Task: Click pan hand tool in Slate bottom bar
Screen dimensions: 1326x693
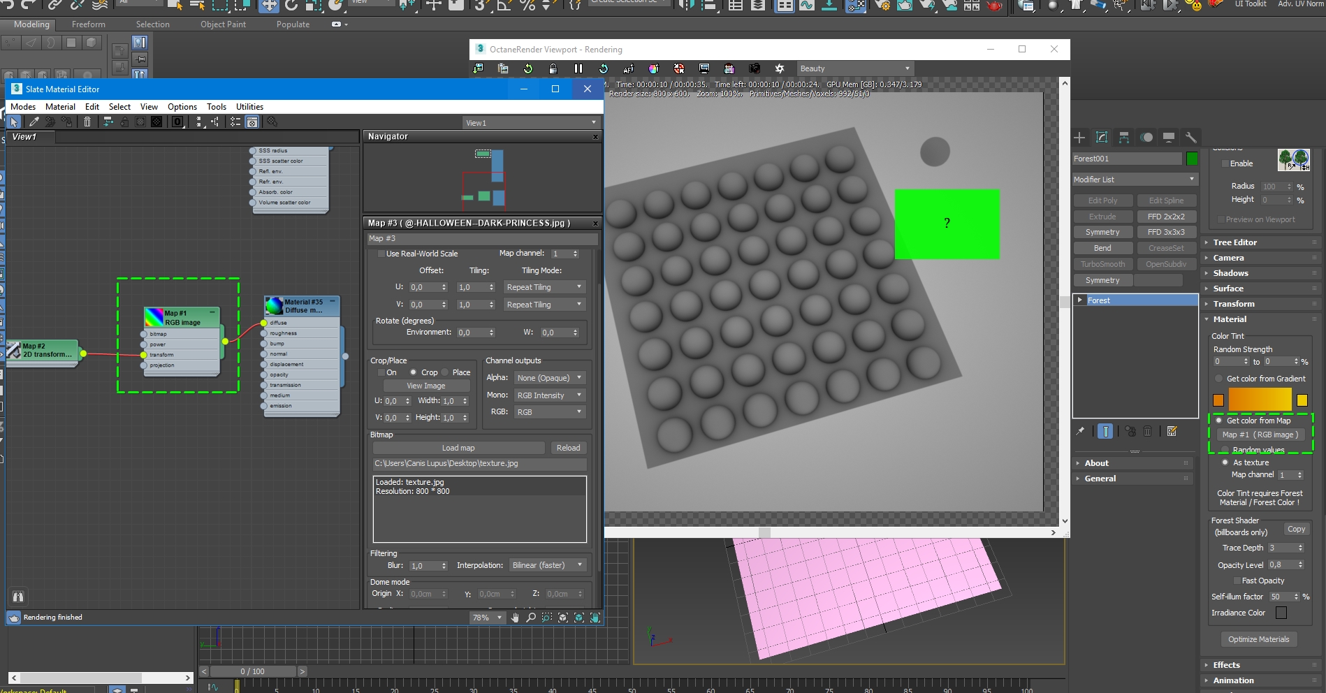Action: click(x=515, y=618)
